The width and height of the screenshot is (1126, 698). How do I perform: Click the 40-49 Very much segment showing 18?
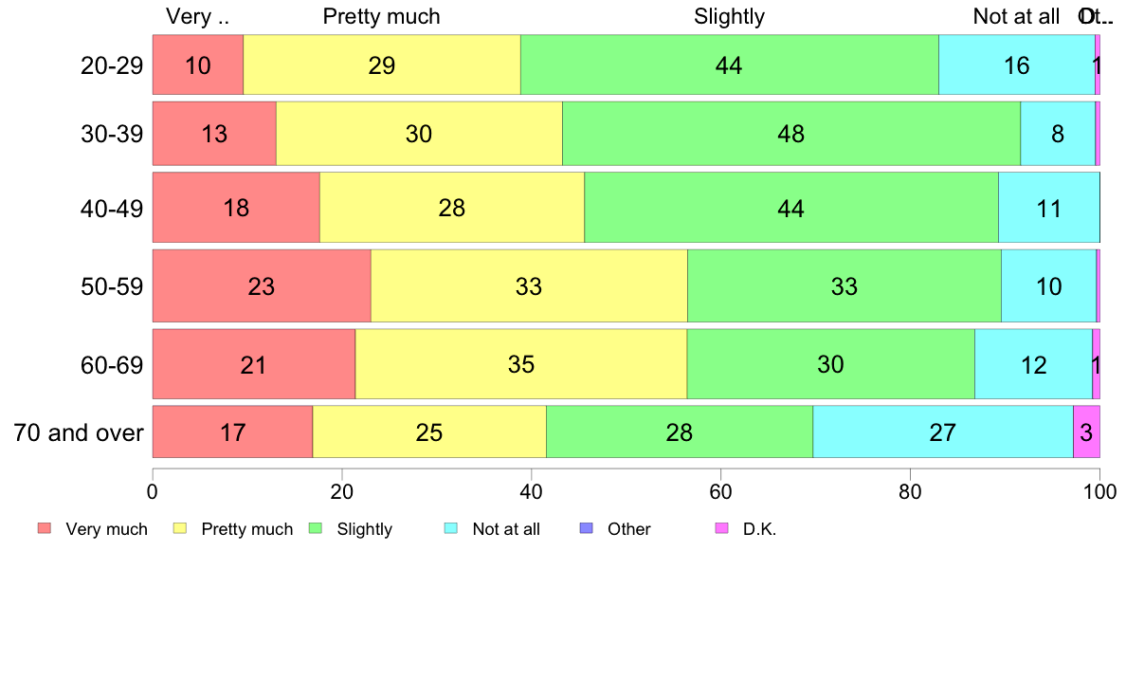236,208
